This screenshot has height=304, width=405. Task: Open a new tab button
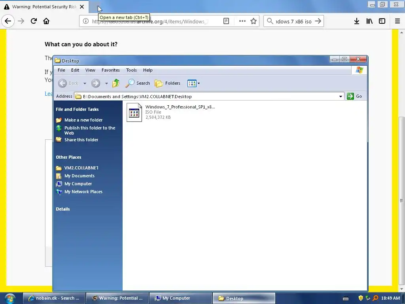[x=95, y=7]
